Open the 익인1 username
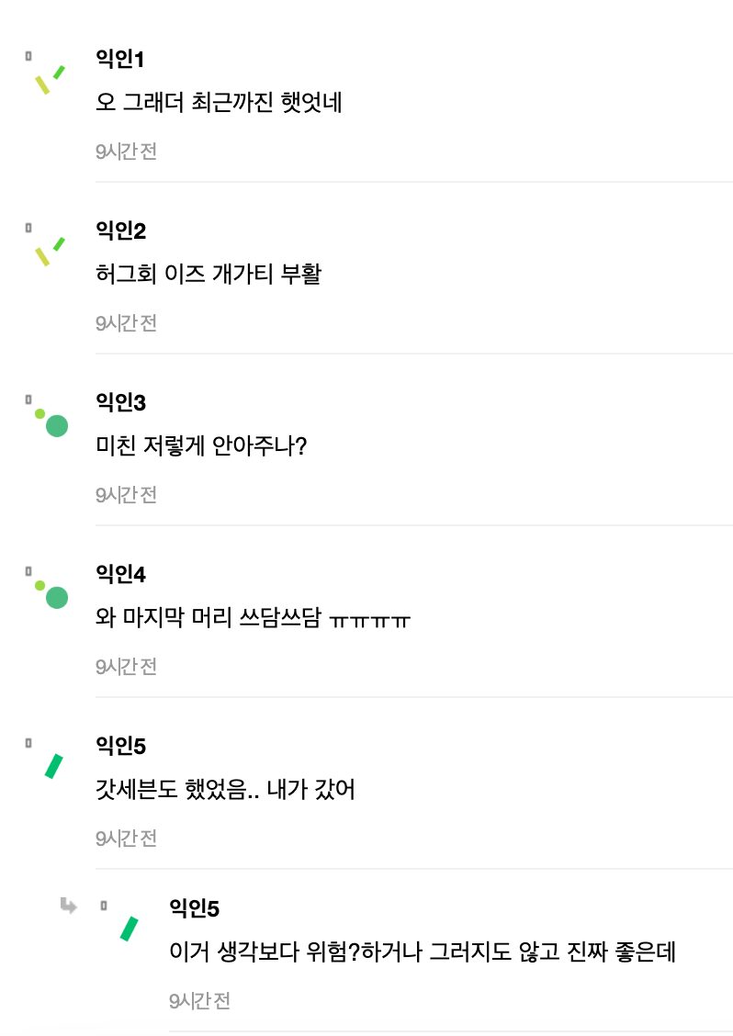This screenshot has height=1036, width=733. tap(120, 60)
